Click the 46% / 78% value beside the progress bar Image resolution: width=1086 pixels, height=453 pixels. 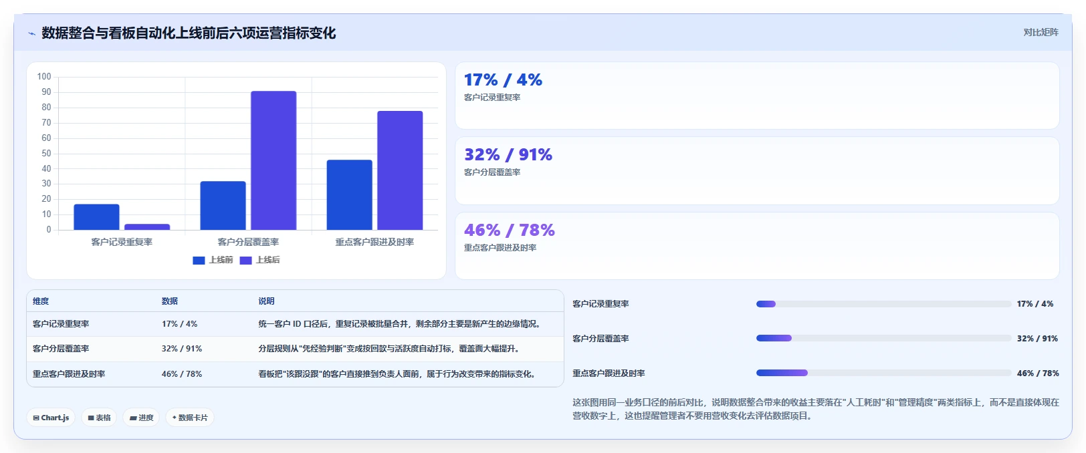pos(1038,373)
